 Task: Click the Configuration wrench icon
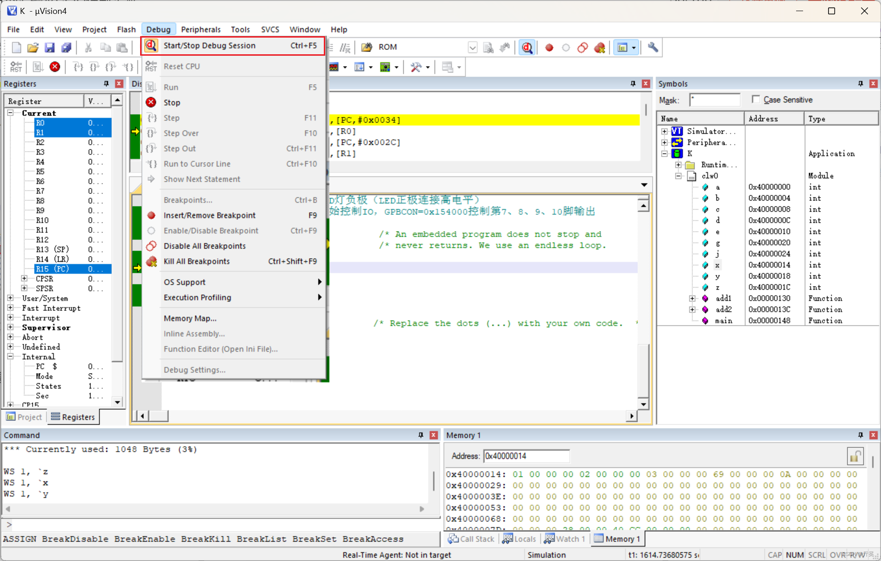point(653,47)
